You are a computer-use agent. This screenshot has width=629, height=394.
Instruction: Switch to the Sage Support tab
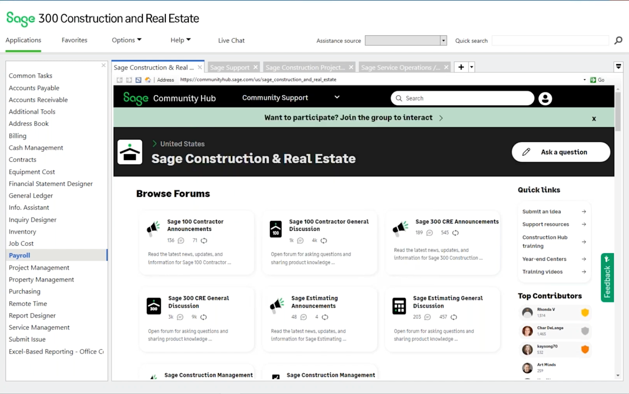tap(230, 67)
